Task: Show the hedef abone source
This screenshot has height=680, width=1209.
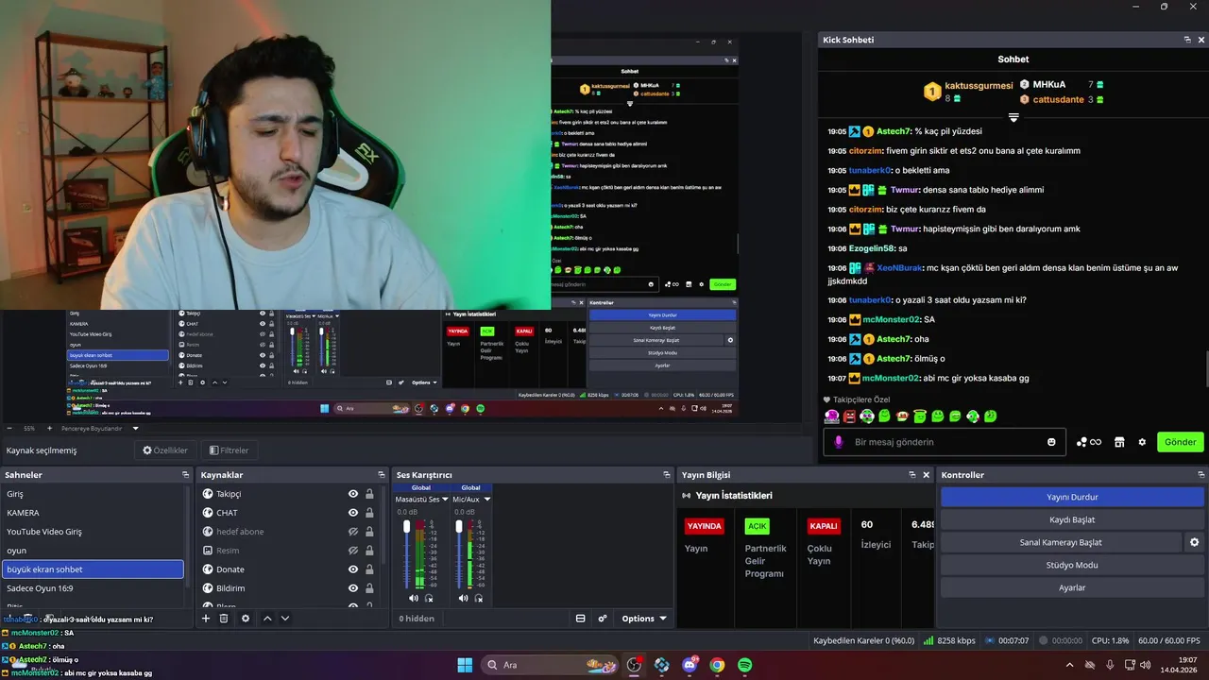Action: (x=353, y=532)
